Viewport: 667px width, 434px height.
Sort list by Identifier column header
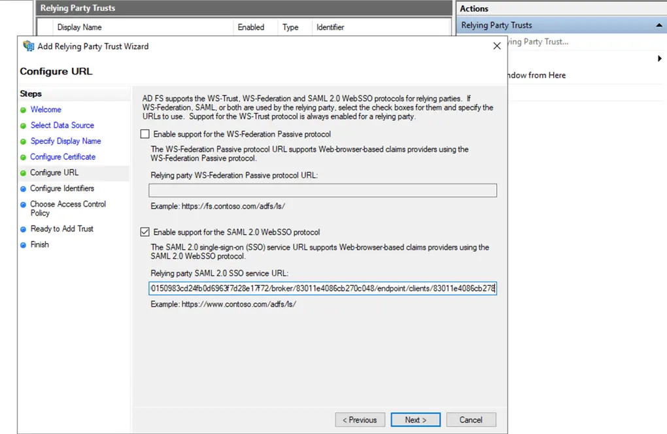click(x=330, y=27)
